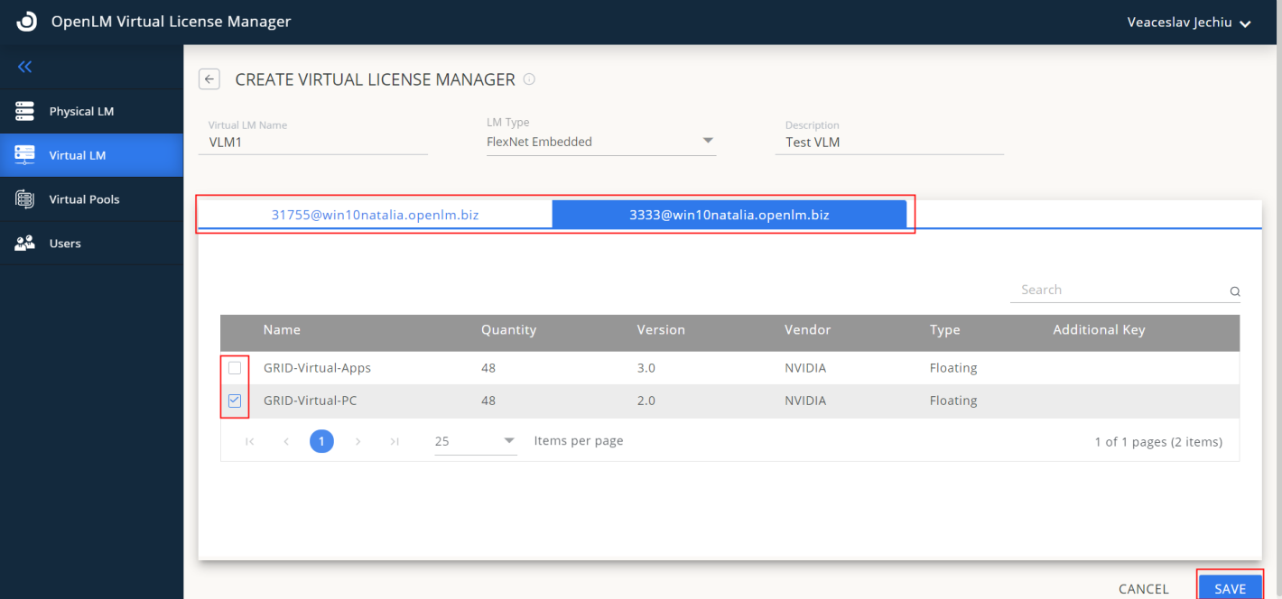Click the info icon beside the title

tap(530, 79)
